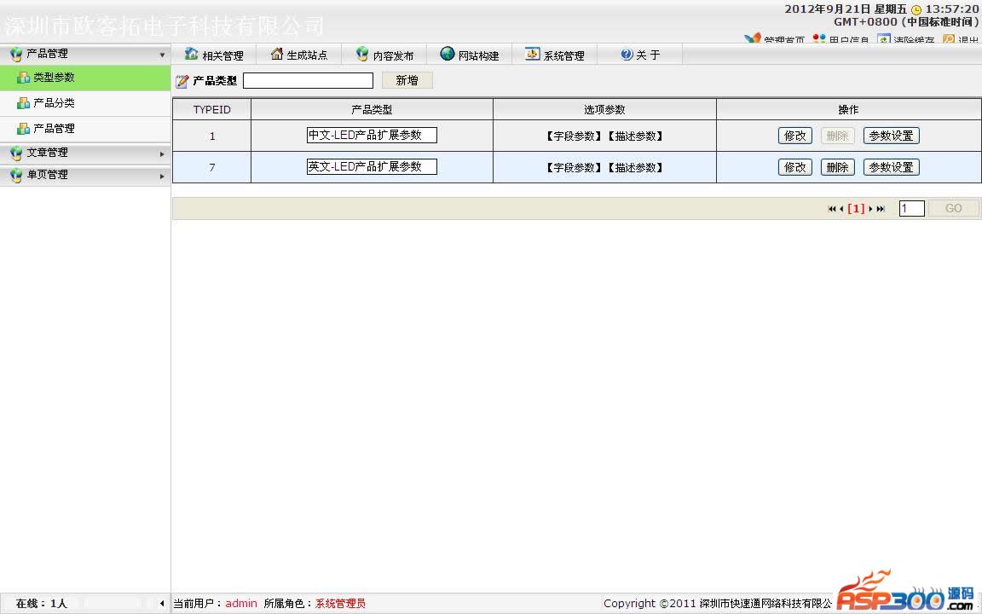Click the 系统管理员 role link

(x=340, y=604)
